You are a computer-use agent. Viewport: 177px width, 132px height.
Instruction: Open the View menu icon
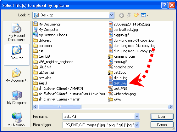pos(145,15)
